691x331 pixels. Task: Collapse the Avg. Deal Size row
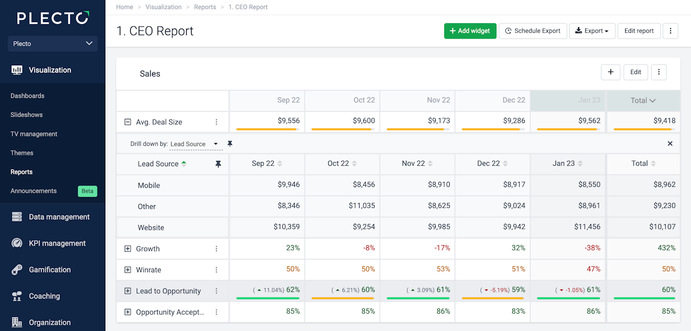tap(128, 122)
